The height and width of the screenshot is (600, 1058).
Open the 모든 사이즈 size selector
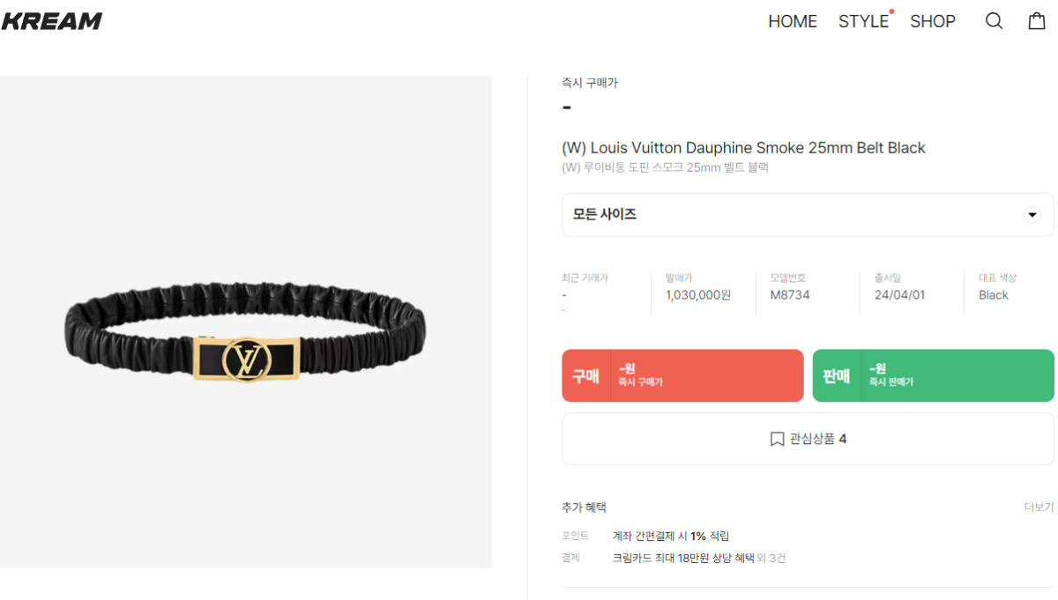[808, 215]
